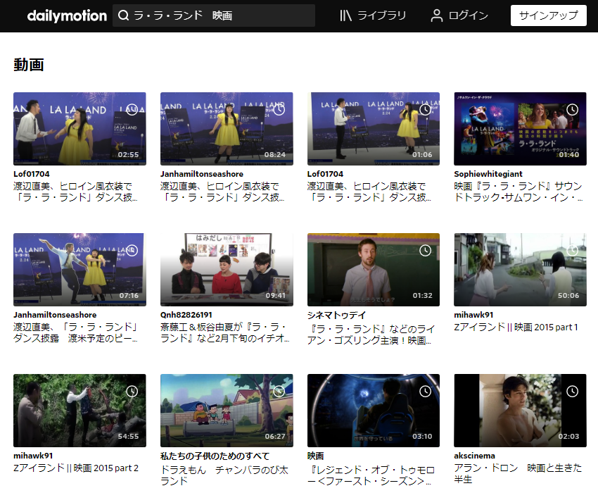Open channel Lof01704 under the 01:06 video
Viewport: 598px width, 493px height.
pyautogui.click(x=325, y=174)
